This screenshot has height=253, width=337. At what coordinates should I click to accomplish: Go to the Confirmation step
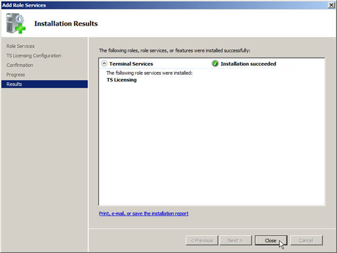pyautogui.click(x=20, y=65)
